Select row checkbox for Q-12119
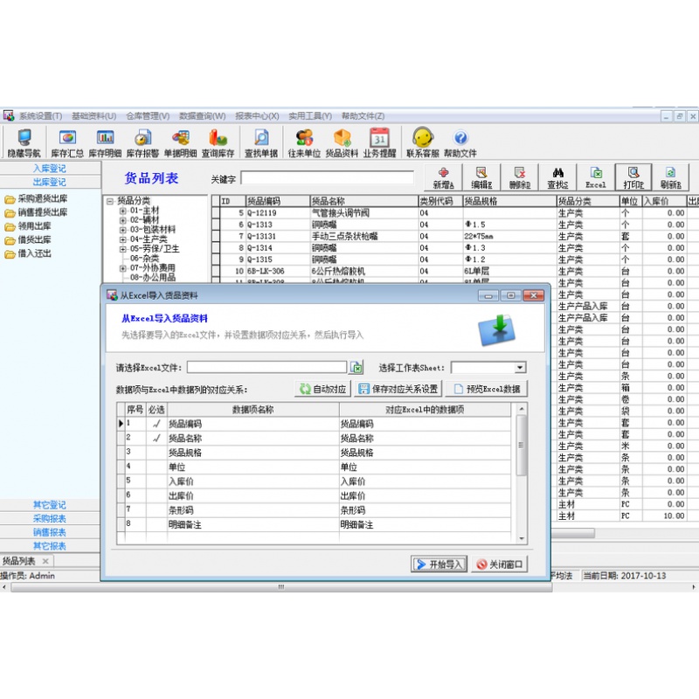 point(216,213)
